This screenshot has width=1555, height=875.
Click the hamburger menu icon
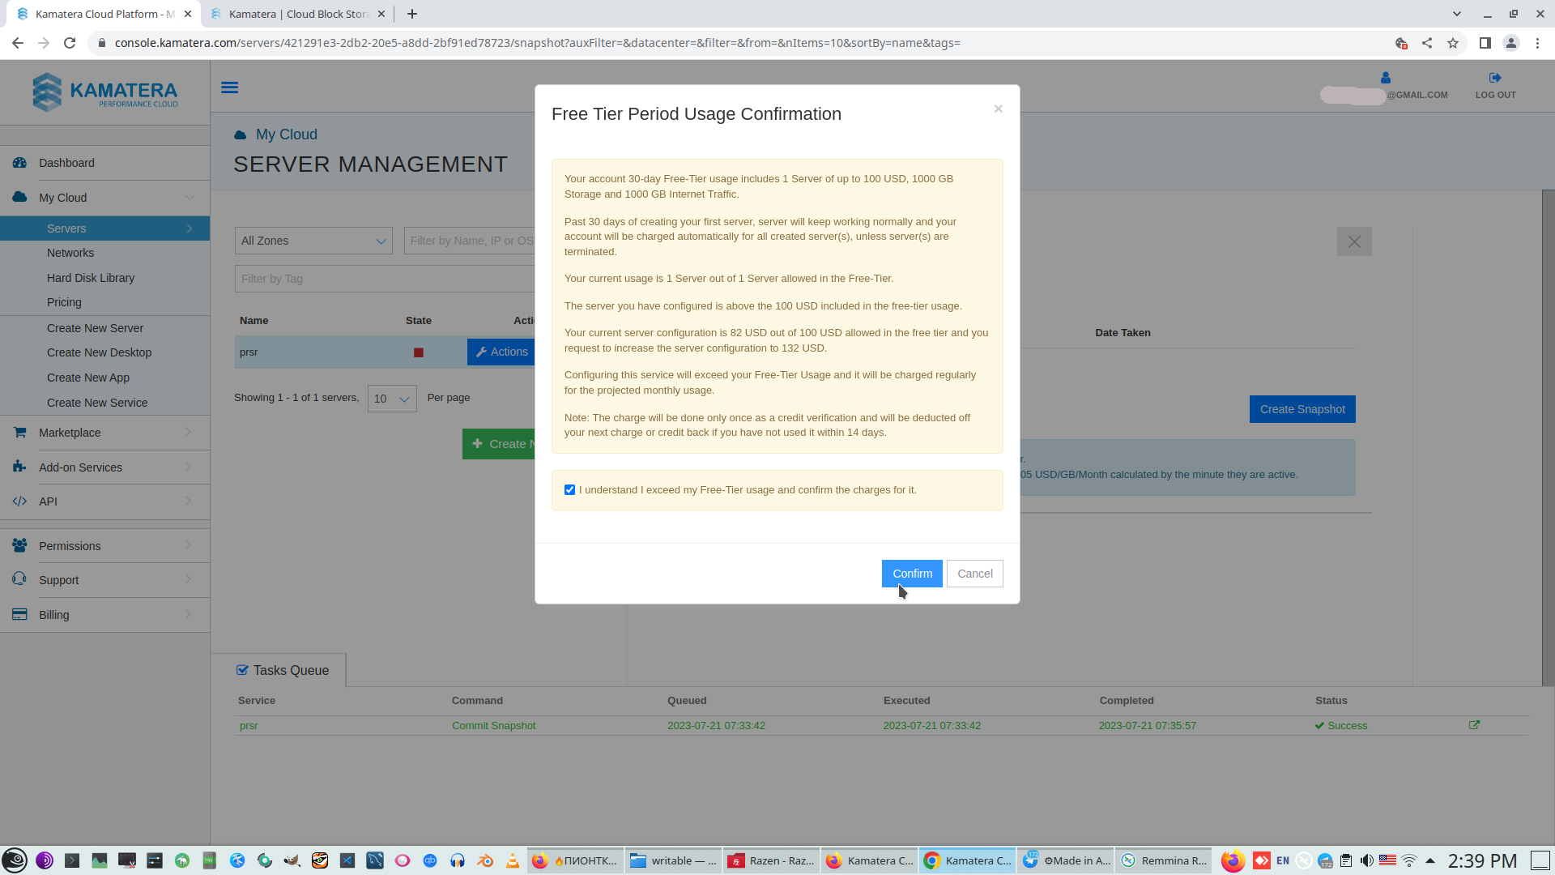[x=229, y=87]
